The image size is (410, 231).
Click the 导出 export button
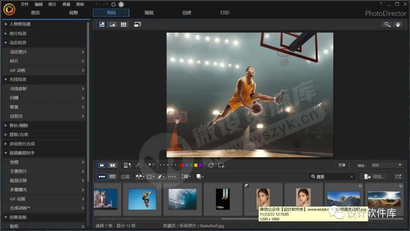tap(374, 176)
